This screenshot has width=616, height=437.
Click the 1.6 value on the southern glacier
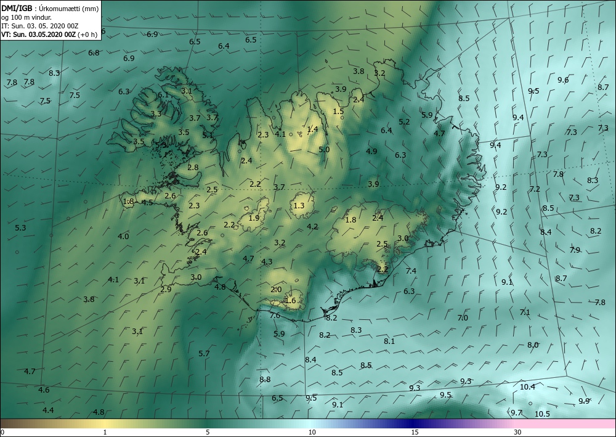(x=290, y=301)
